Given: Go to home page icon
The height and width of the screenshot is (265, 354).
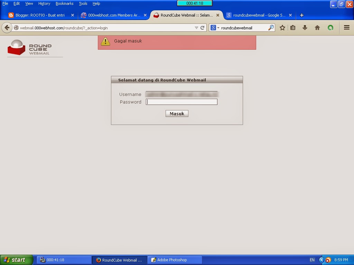Looking at the screenshot, I should tap(317, 28).
